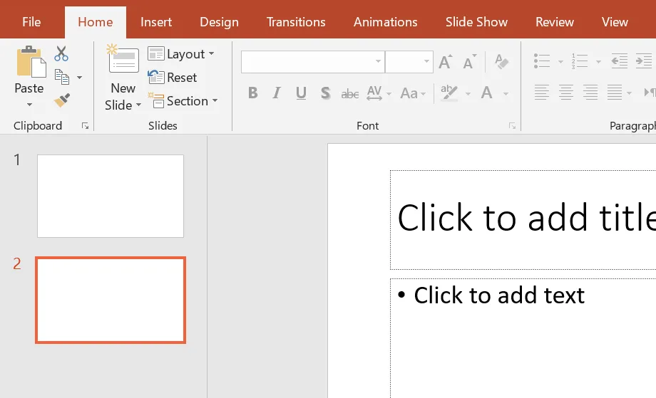Select slide 1 thumbnail
Image resolution: width=656 pixels, height=398 pixels.
(x=111, y=196)
